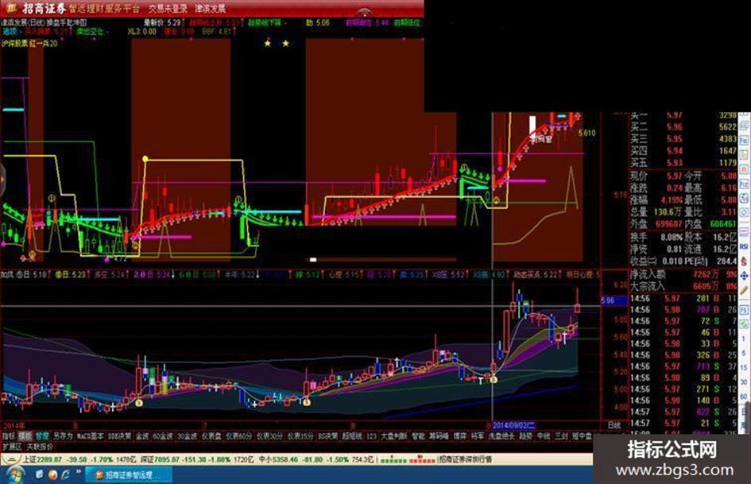
Task: Click the 大宗流入 6605万 row
Action: click(683, 287)
